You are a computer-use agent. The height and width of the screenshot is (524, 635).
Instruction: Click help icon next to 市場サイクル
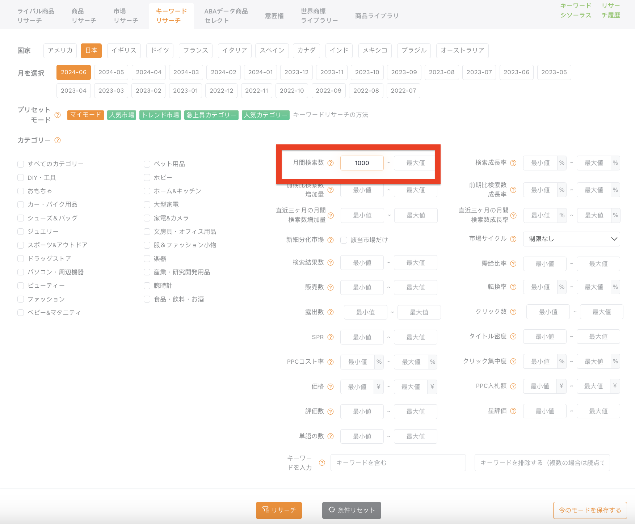coord(513,239)
